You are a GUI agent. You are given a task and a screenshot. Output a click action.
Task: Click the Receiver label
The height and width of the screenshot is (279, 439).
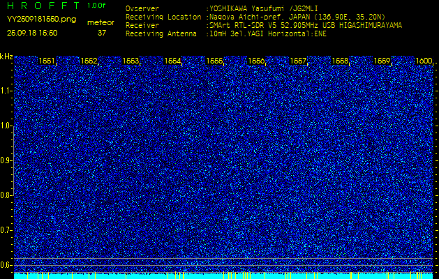point(142,26)
